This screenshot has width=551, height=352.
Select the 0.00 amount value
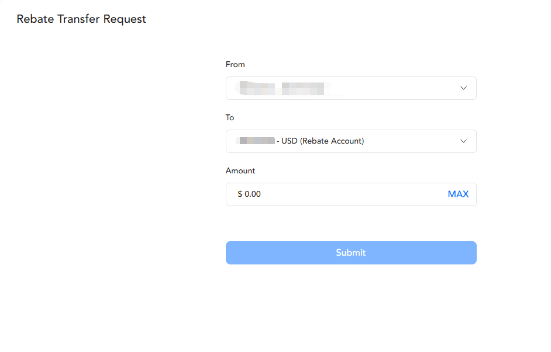point(253,194)
